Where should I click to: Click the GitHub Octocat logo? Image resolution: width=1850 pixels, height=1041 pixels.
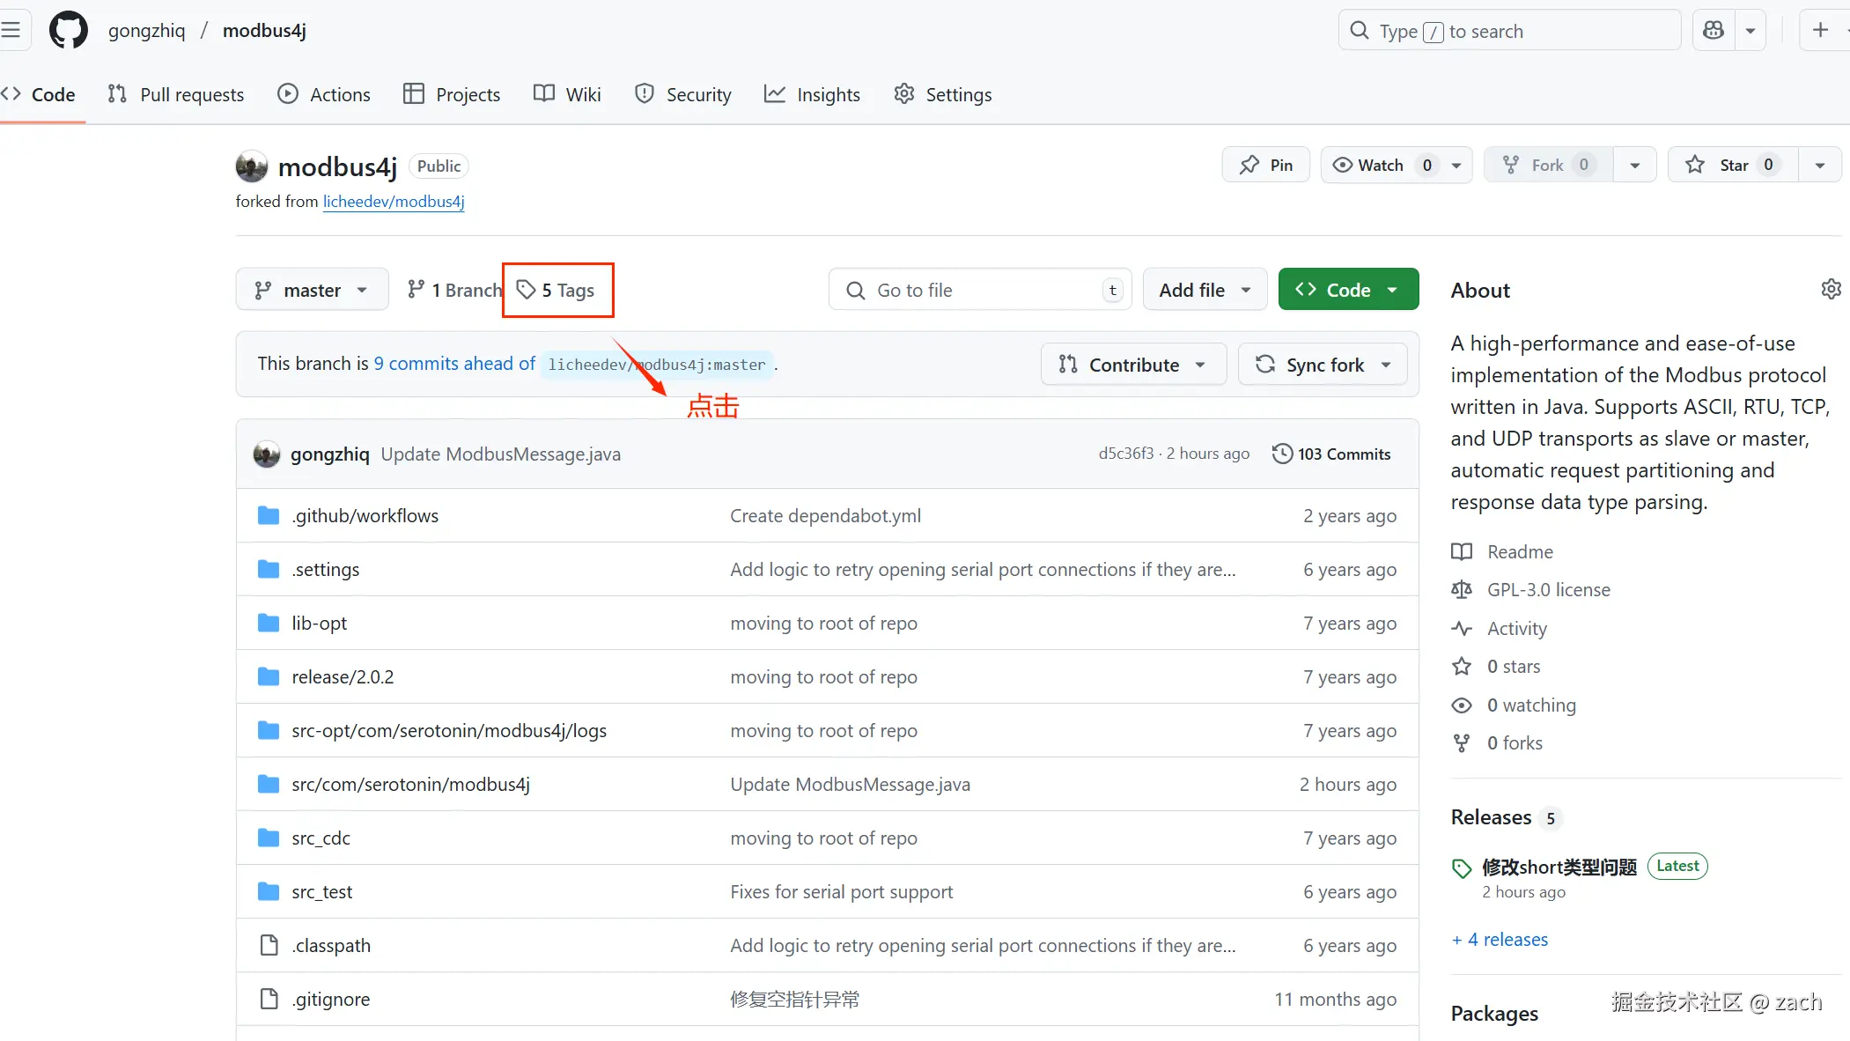point(68,31)
